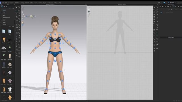
Task: Click the Property Editor panel header
Action: (x=170, y=38)
